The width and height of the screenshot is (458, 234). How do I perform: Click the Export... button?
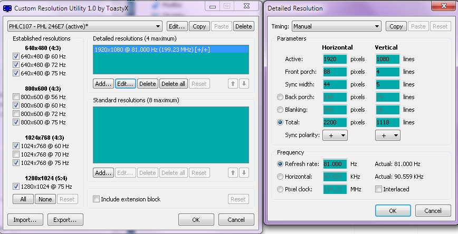click(x=65, y=220)
